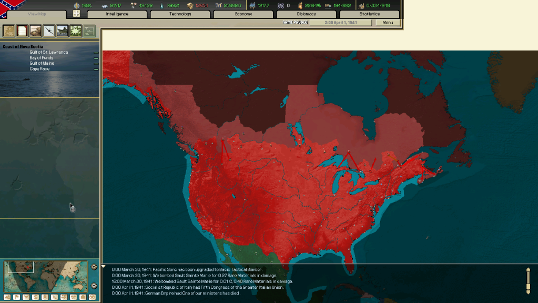
Task: Click the 0.01 IC bombing log message
Action: pyautogui.click(x=202, y=281)
